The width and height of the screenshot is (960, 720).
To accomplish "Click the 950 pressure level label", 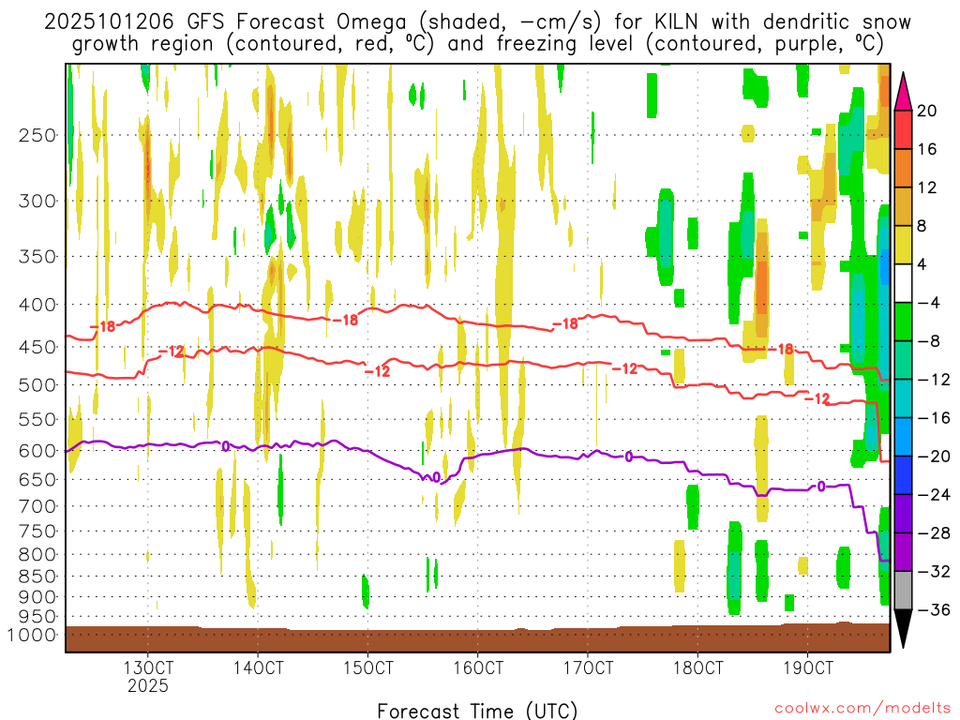I will pyautogui.click(x=37, y=617).
